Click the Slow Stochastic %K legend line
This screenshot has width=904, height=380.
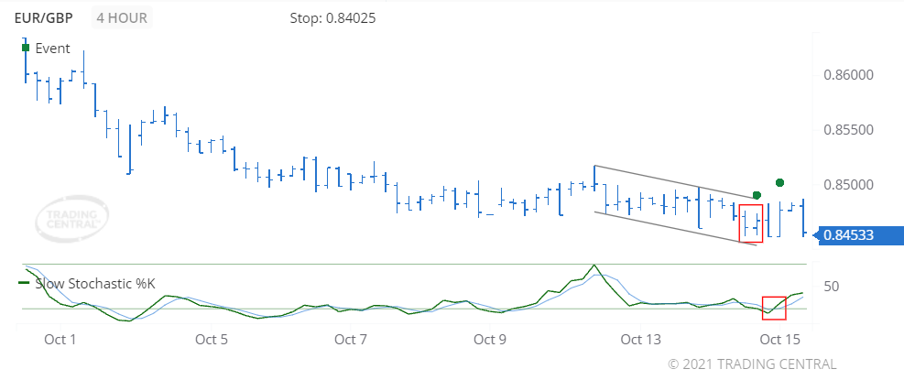(24, 284)
